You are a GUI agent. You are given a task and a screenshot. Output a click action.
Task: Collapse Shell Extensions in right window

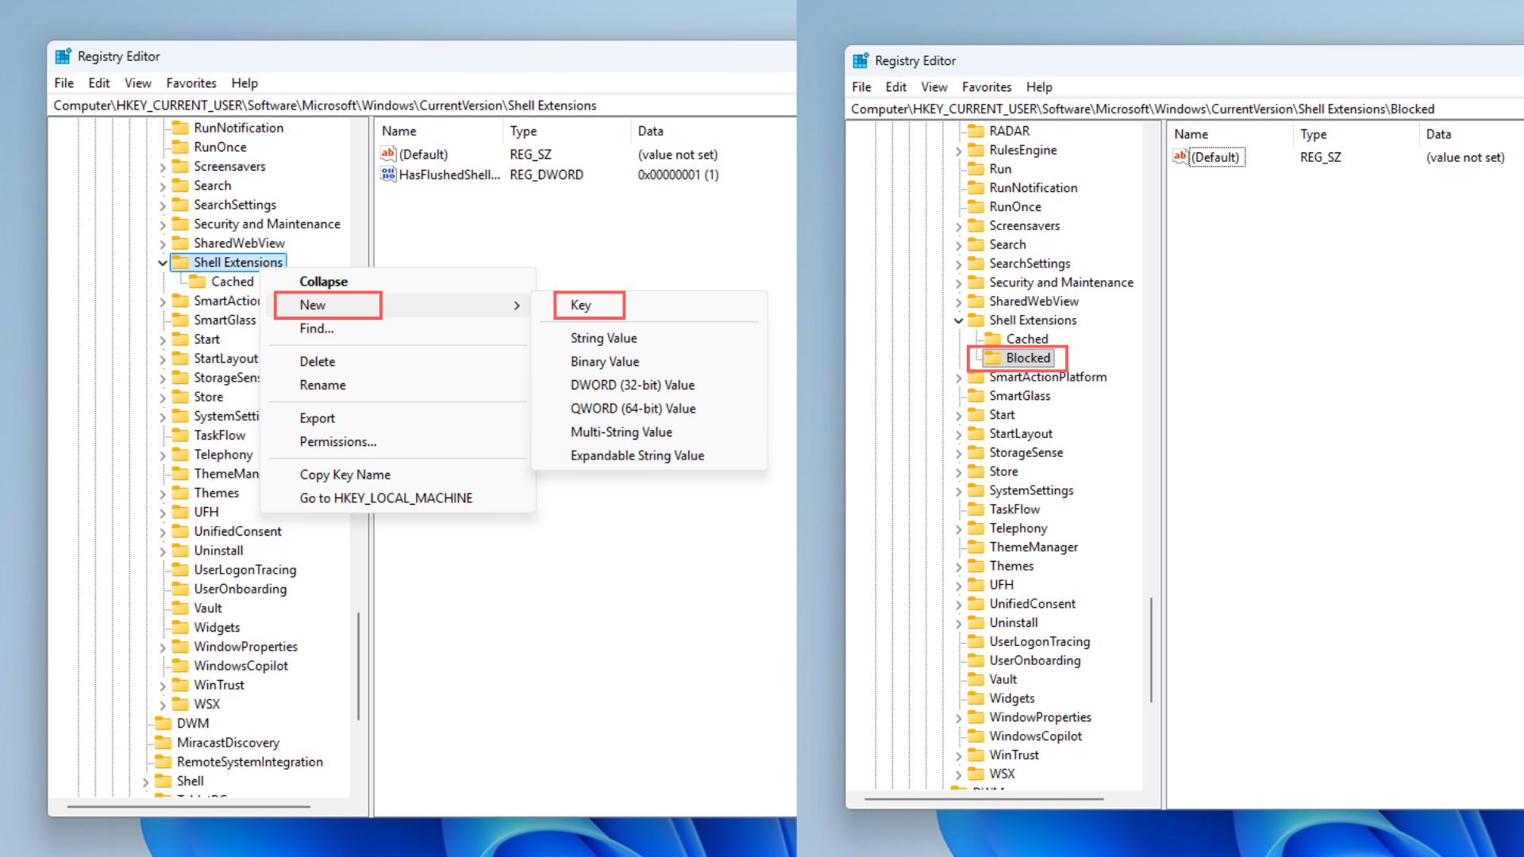coord(958,320)
